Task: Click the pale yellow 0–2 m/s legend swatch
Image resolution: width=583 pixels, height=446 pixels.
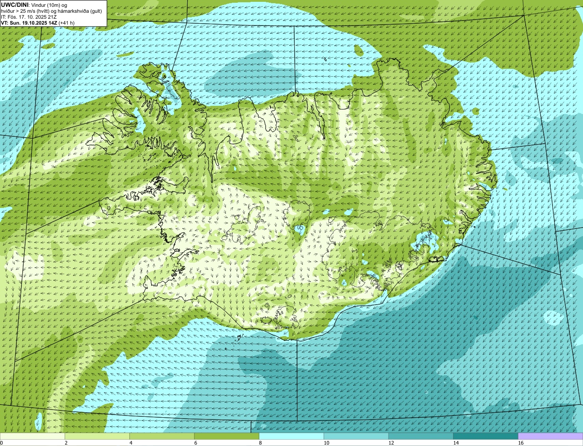Action: pos(32,436)
